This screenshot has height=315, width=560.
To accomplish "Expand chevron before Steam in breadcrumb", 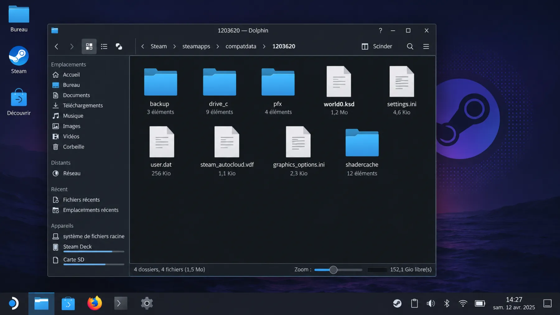I will pos(142,46).
